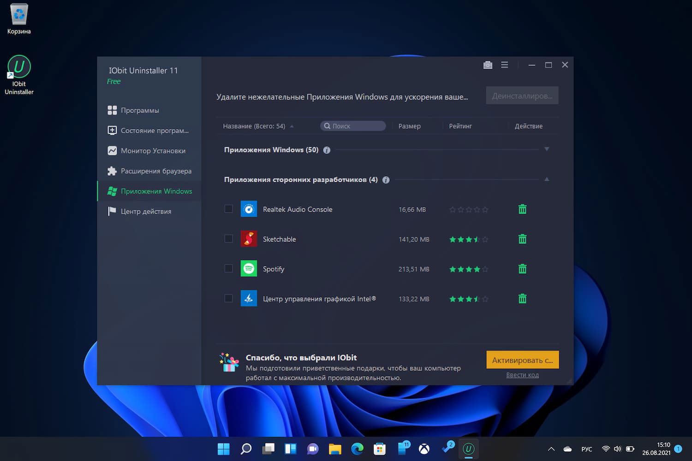This screenshot has height=461, width=692.
Task: Click the Поиск search field
Action: (x=353, y=126)
